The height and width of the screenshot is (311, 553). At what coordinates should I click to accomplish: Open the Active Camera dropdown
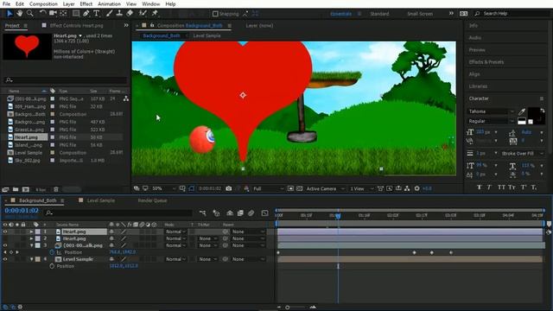325,188
